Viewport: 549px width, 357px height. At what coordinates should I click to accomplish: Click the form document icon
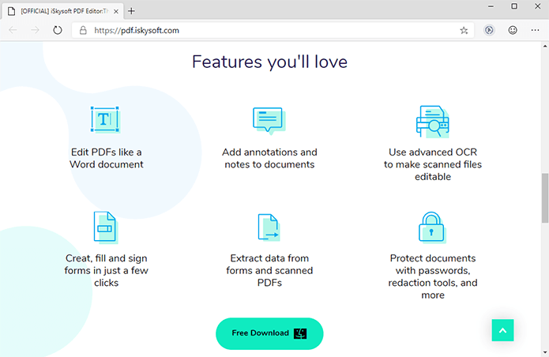[105, 227]
